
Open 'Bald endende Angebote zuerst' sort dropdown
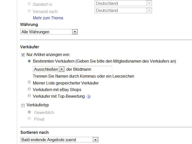click(59, 140)
